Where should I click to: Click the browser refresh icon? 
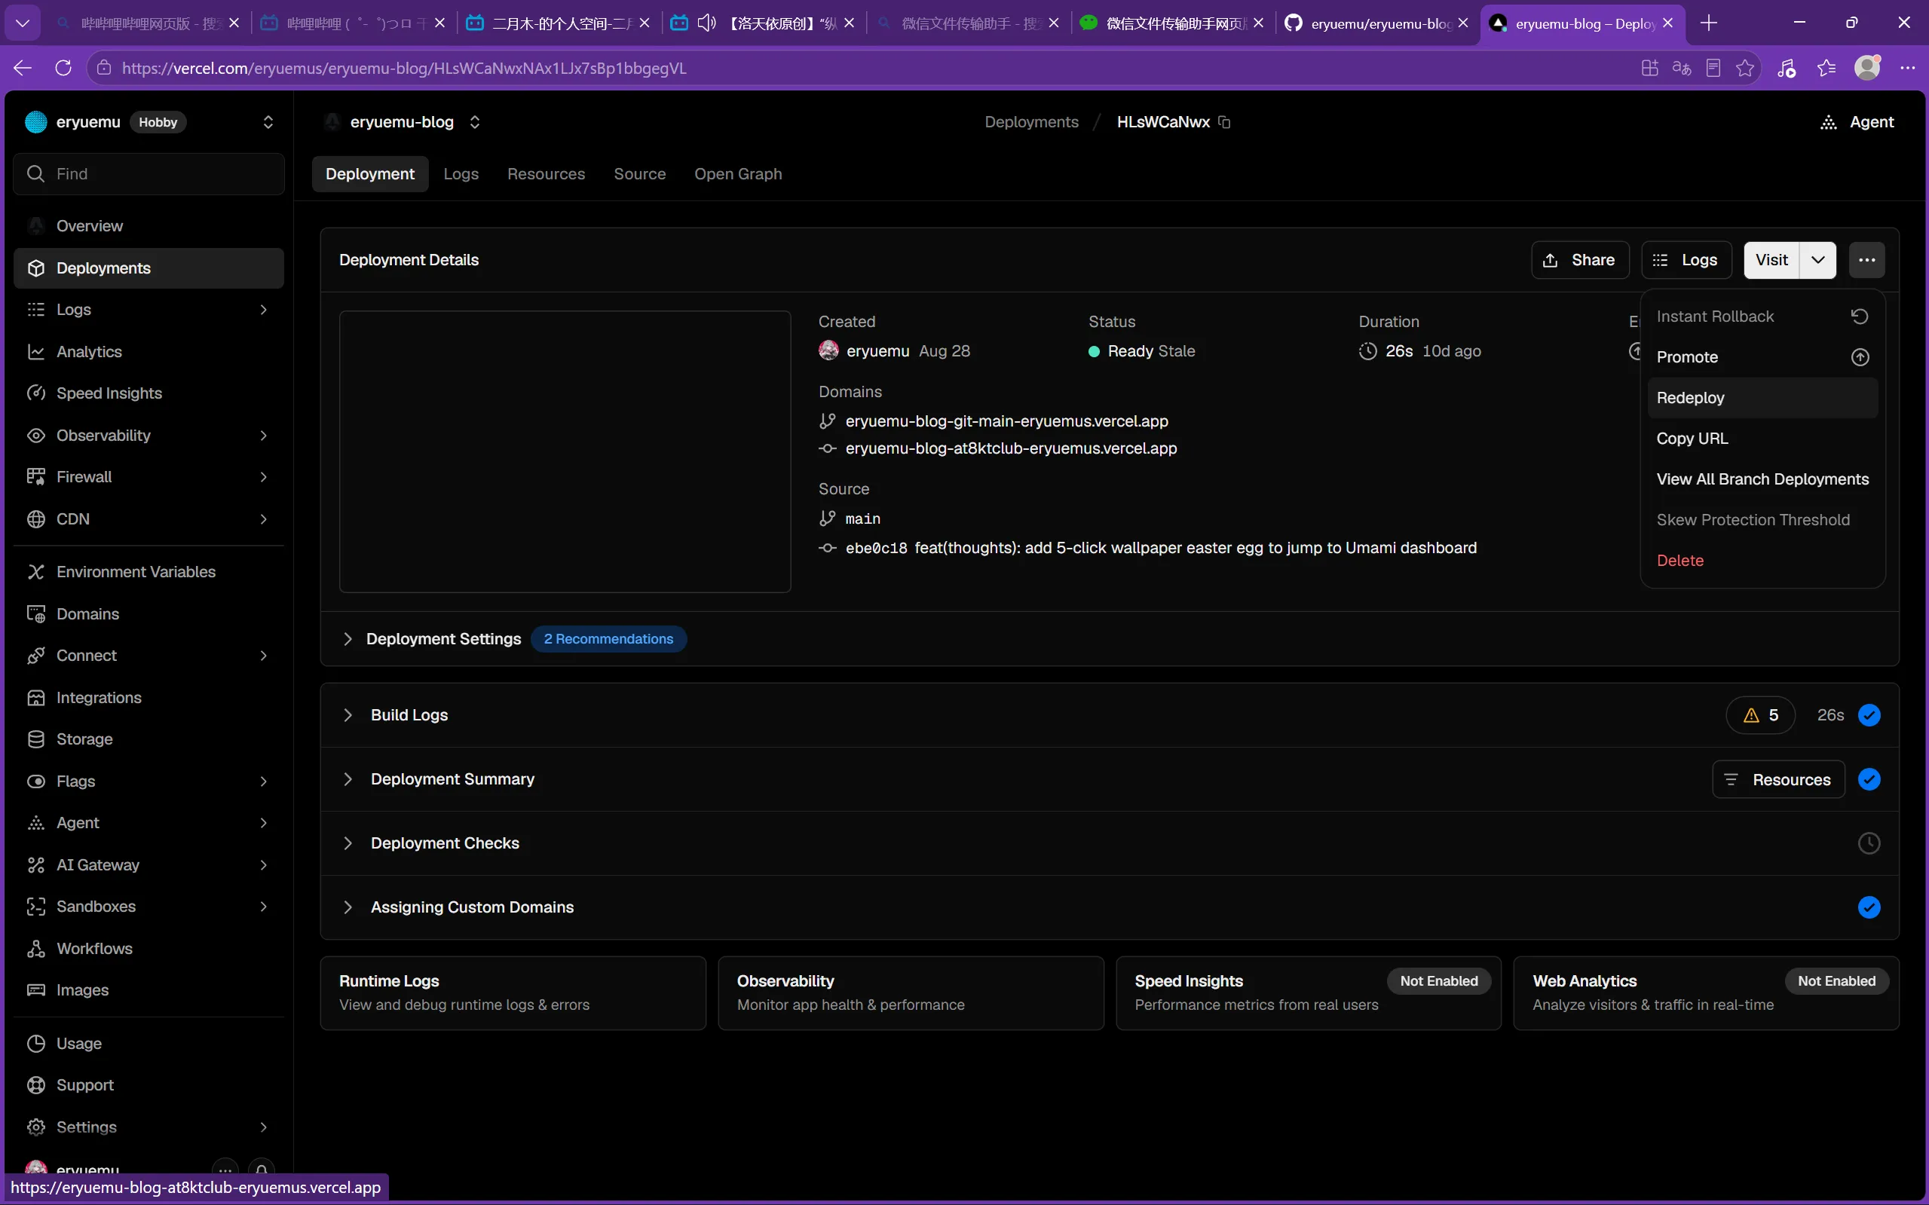[64, 68]
